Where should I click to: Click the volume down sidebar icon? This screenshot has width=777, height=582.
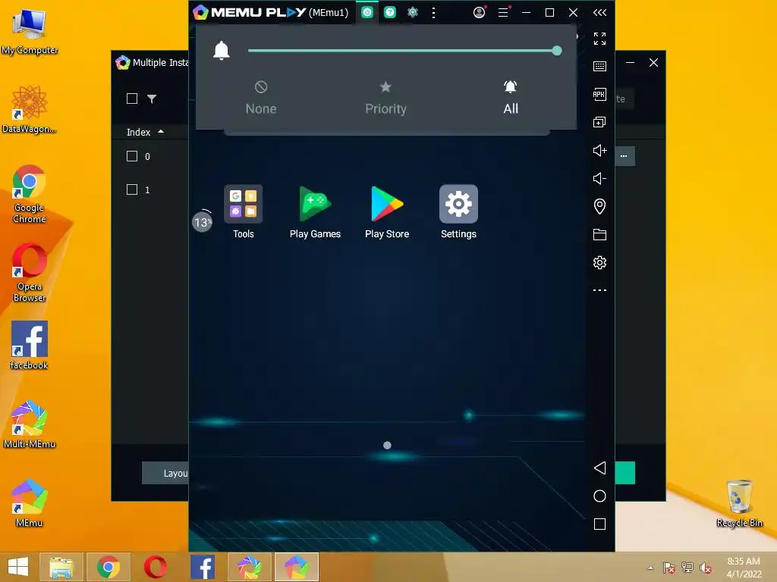(599, 178)
